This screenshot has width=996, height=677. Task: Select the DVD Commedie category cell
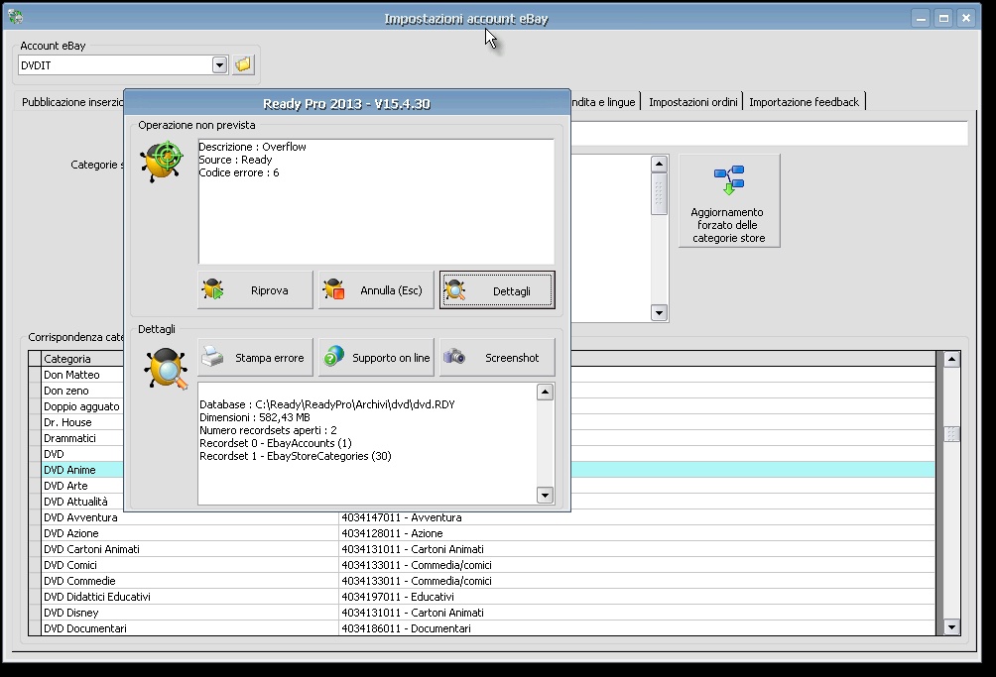tap(189, 581)
